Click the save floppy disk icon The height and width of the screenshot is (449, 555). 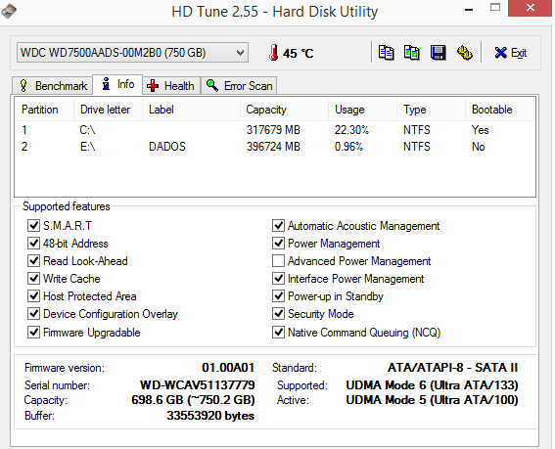click(438, 53)
